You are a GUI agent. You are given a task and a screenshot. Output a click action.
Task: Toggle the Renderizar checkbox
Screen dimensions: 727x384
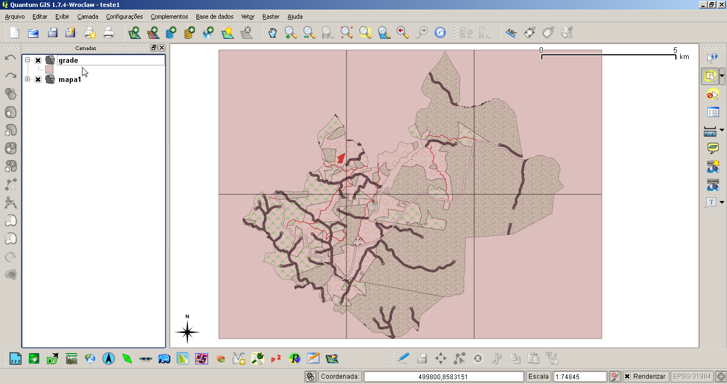[627, 377]
